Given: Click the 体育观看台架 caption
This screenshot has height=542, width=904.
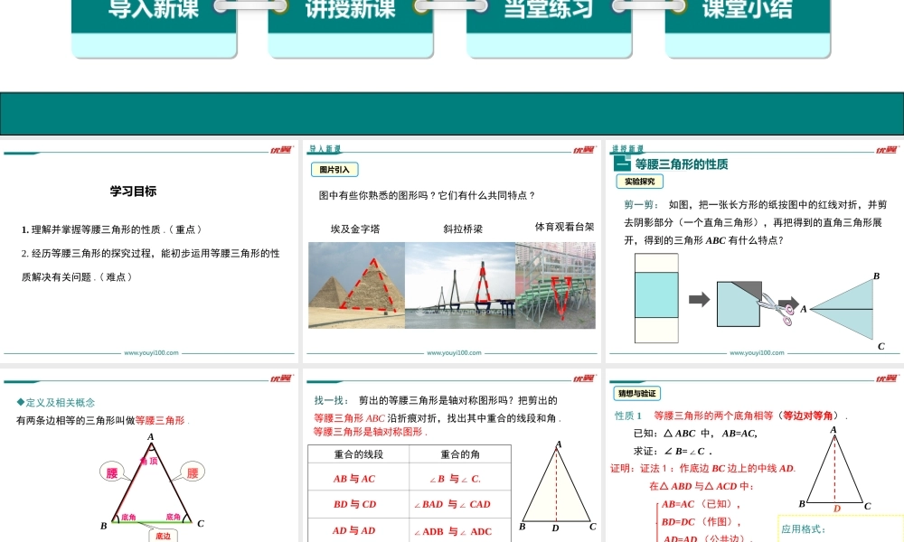Looking at the screenshot, I should click(x=564, y=227).
